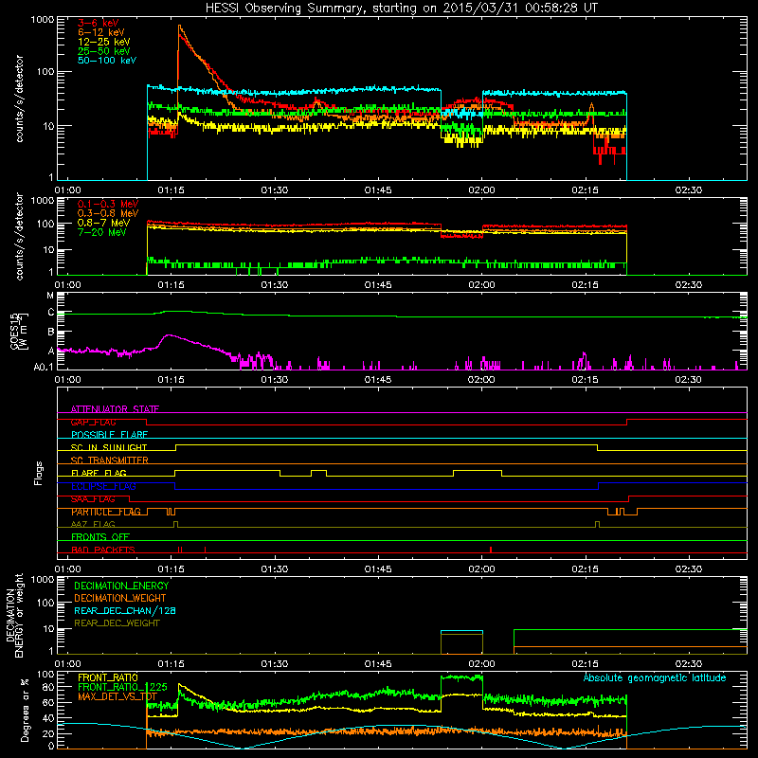The width and height of the screenshot is (758, 758).
Task: Click the 0.8-7 MeV legend label
Action: pyautogui.click(x=104, y=223)
